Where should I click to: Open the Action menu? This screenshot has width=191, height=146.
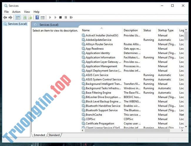point(16,12)
